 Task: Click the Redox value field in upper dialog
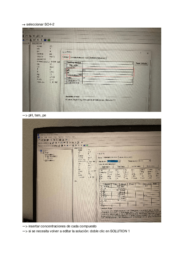point(108,78)
